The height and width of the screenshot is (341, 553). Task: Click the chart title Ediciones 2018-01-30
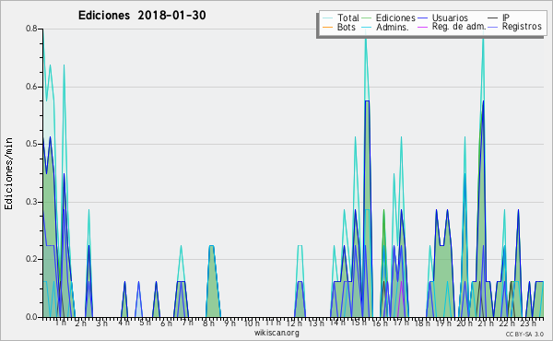tap(142, 16)
